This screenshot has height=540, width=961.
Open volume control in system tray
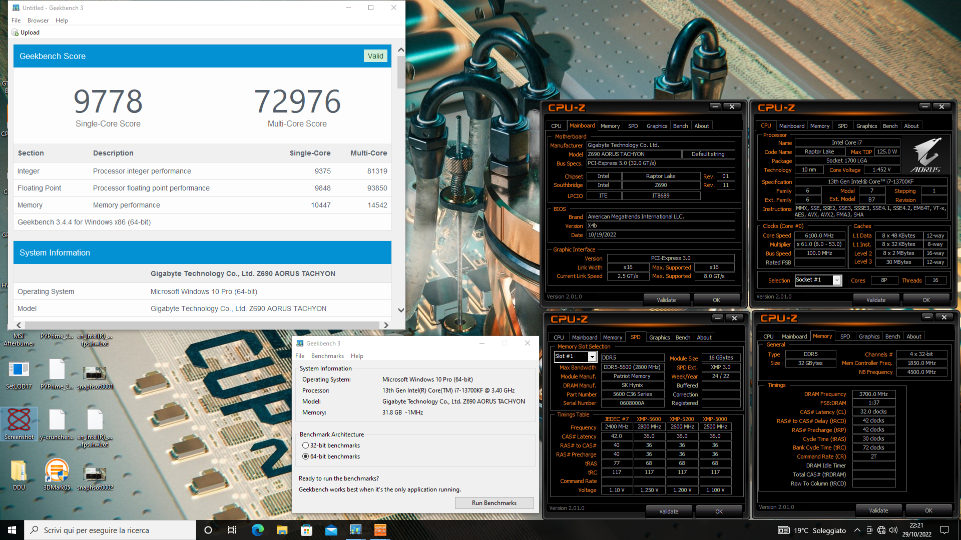click(893, 530)
